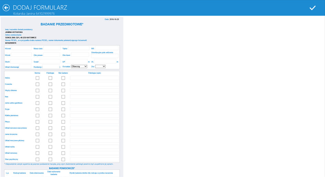Screen dimensions: 325x177
Task: Select the RR input field
Action: (107, 49)
